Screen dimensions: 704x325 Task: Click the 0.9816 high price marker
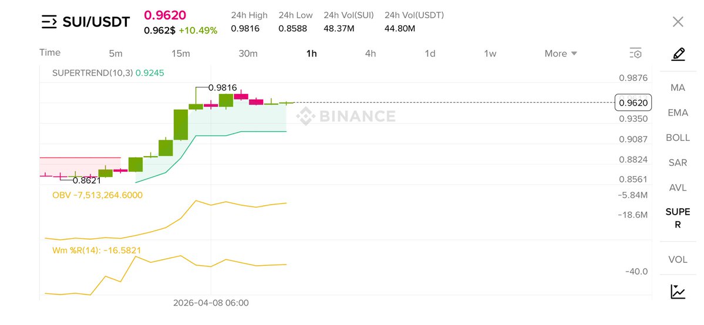223,89
